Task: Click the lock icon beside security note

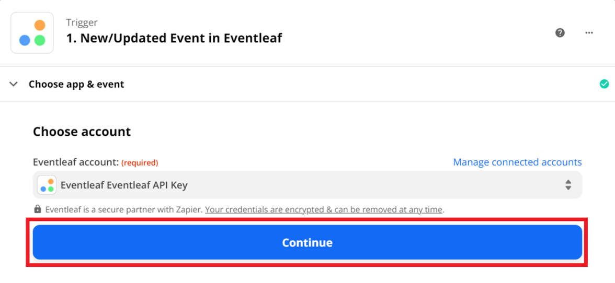Action: pos(38,209)
